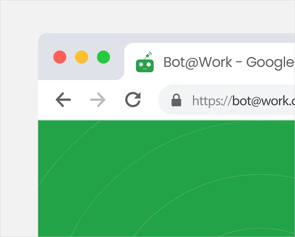
Task: Click the green page content area
Action: pos(166,179)
